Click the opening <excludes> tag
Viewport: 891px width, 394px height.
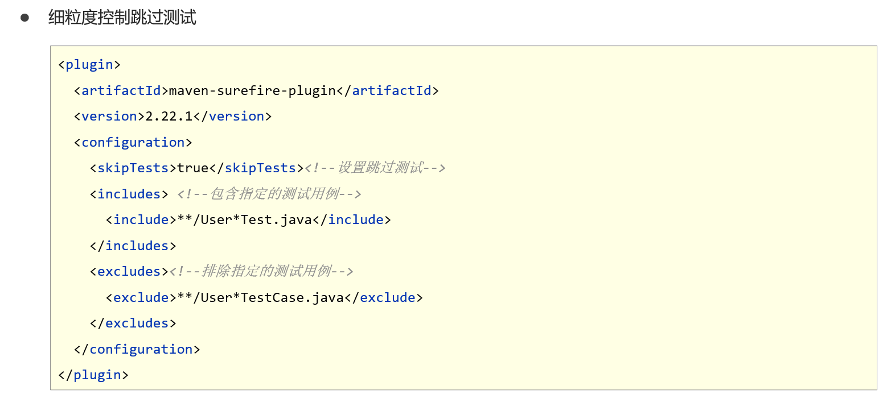pyautogui.click(x=129, y=271)
